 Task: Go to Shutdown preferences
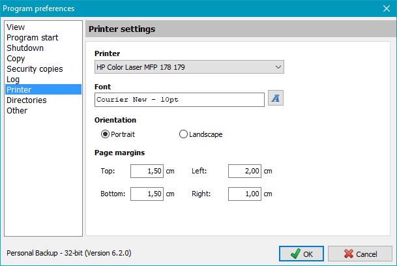[x=25, y=48]
